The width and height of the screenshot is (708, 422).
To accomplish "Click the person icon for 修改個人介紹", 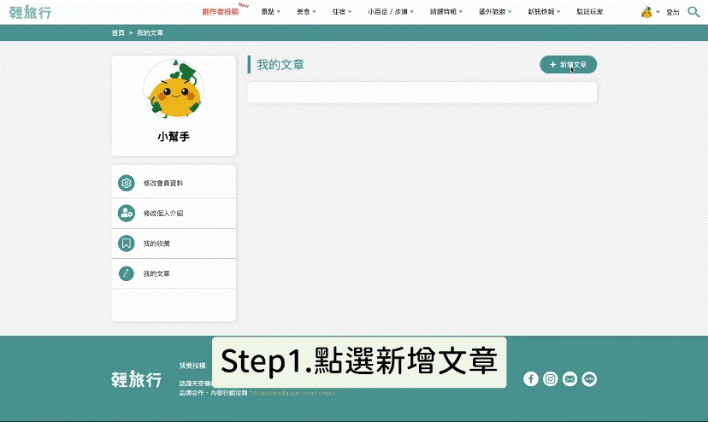I will point(127,213).
